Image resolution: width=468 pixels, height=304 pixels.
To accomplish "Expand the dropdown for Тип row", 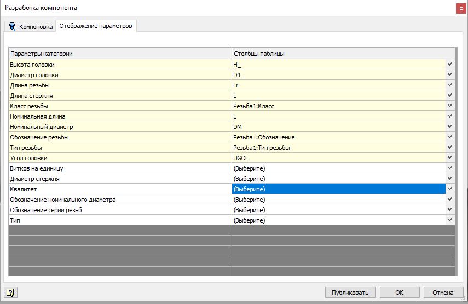I will [449, 220].
